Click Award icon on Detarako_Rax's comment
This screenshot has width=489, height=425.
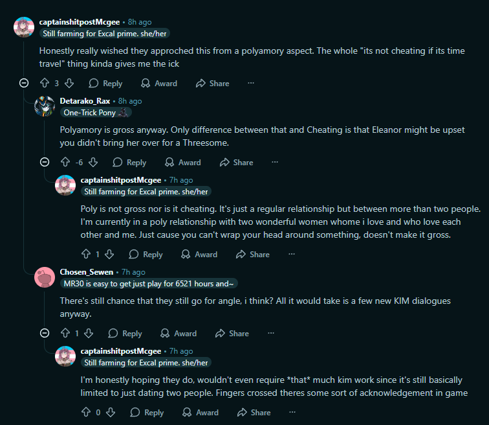(169, 162)
